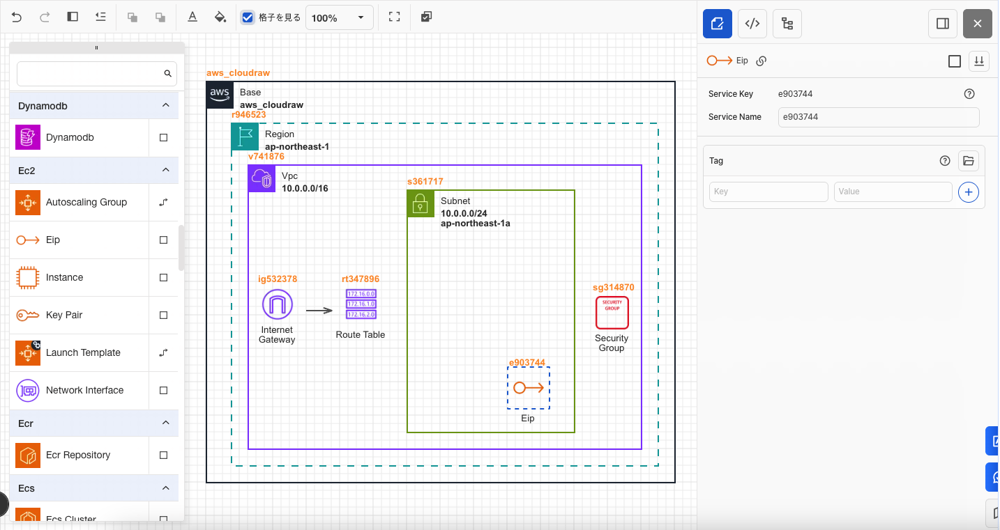The image size is (1000, 530).
Task: Click the connector icon beside Launch Template
Action: tap(164, 353)
